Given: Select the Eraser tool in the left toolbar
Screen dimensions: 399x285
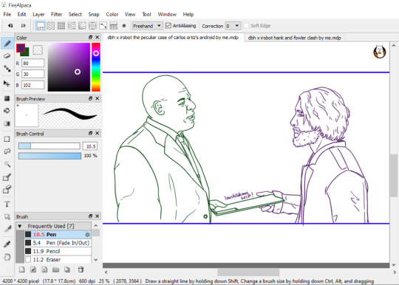Looking at the screenshot, I should [x=7, y=56].
